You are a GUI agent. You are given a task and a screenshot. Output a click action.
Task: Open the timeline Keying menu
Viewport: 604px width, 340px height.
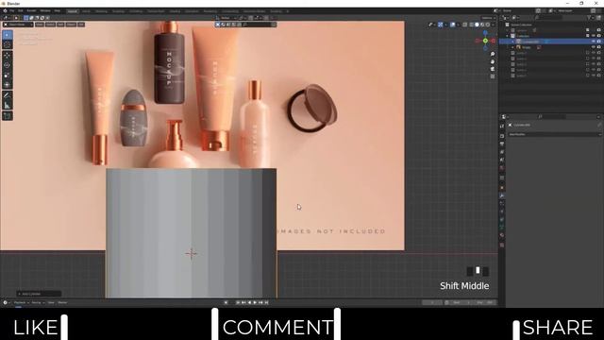[38, 302]
